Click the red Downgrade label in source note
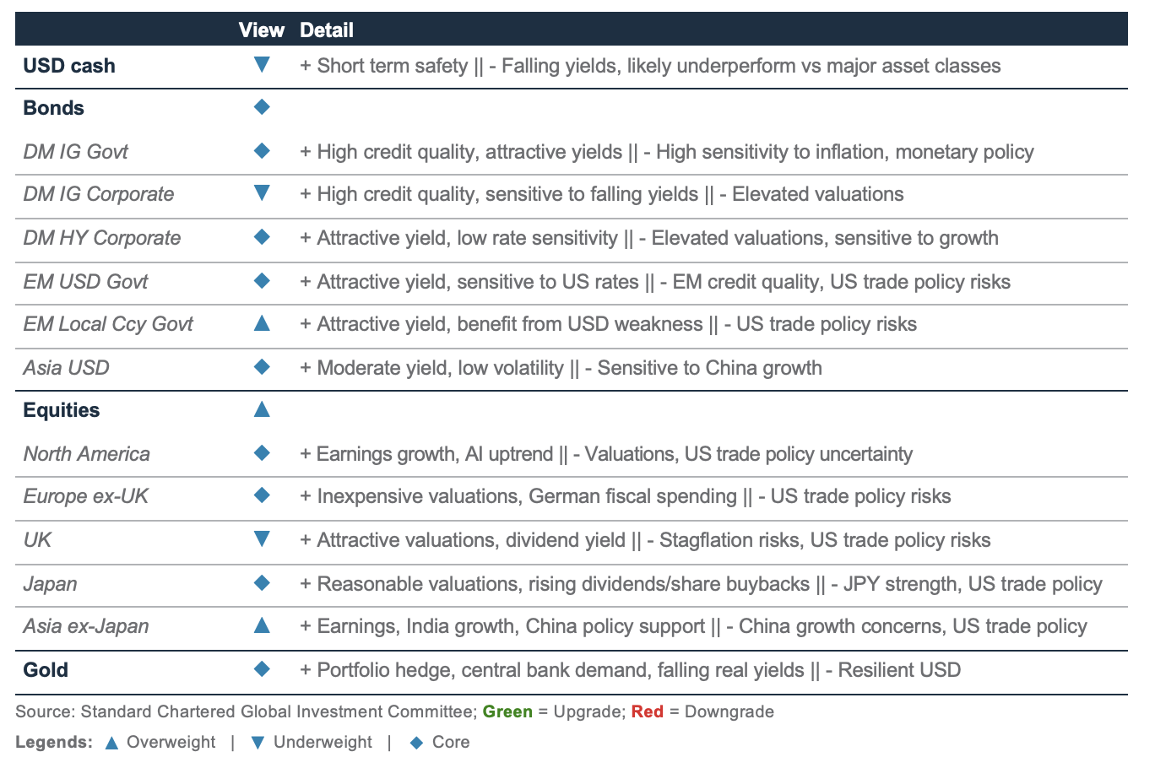The image size is (1155, 768). [648, 711]
